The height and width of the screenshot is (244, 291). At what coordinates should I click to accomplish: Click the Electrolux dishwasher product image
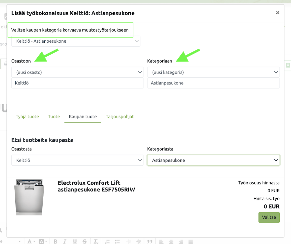(x=29, y=197)
